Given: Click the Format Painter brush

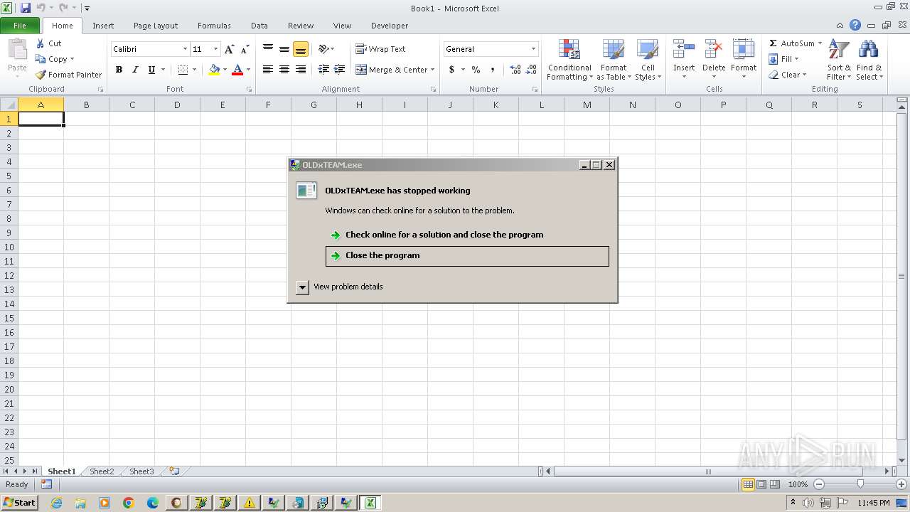Looking at the screenshot, I should point(41,75).
